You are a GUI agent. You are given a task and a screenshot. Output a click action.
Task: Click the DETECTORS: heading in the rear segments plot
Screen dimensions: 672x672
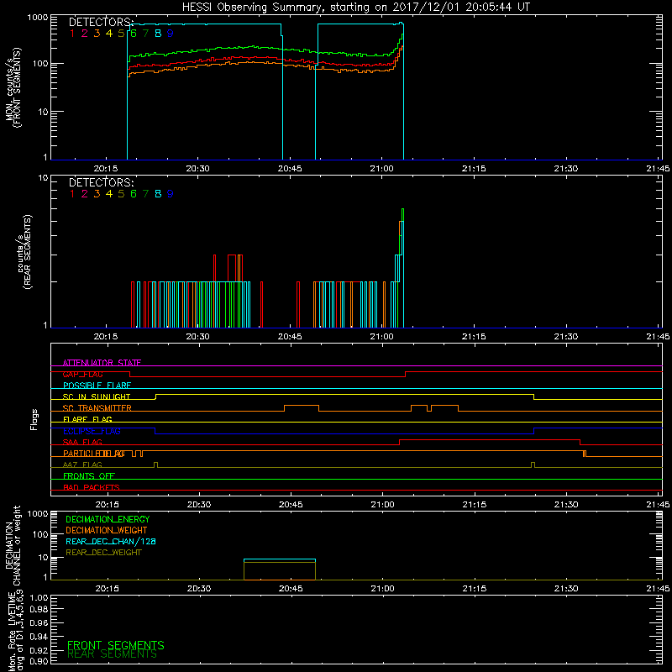tap(102, 183)
